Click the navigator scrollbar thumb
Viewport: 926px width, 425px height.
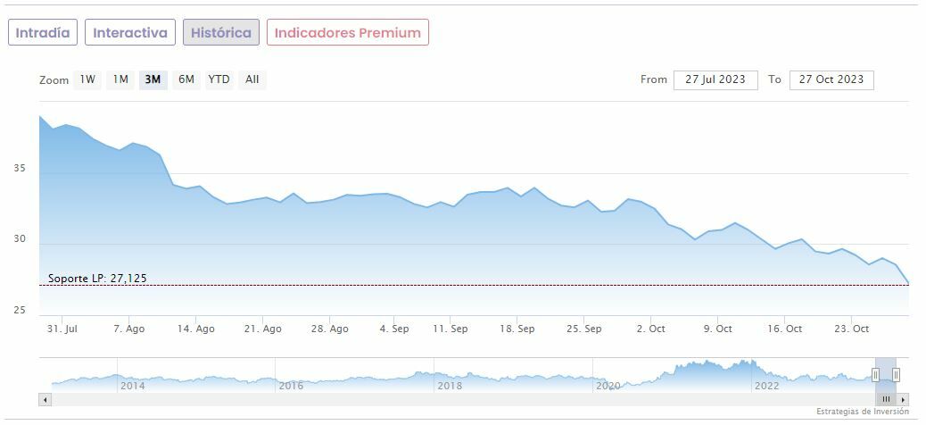(886, 399)
